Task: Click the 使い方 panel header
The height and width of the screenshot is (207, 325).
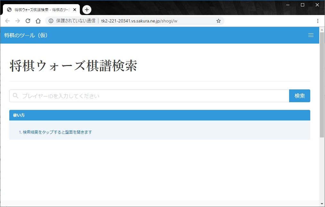Action: 160,115
